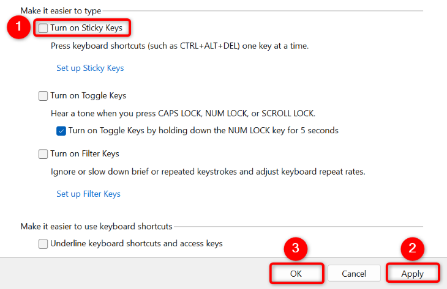The width and height of the screenshot is (447, 289).
Task: Tick Underline keyboard shortcuts and access keys
Action: [x=43, y=244]
